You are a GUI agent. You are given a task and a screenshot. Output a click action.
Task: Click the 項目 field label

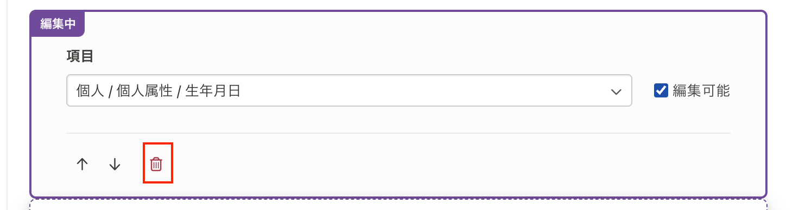(x=80, y=56)
